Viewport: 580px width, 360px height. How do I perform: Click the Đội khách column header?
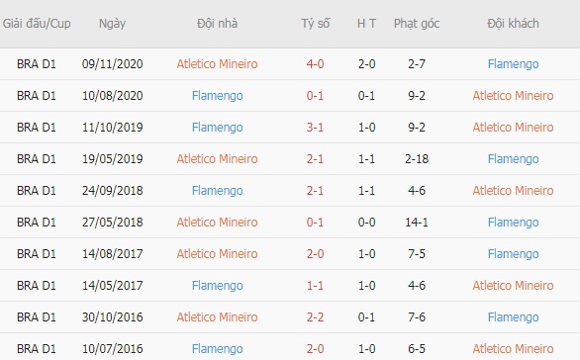pyautogui.click(x=513, y=24)
